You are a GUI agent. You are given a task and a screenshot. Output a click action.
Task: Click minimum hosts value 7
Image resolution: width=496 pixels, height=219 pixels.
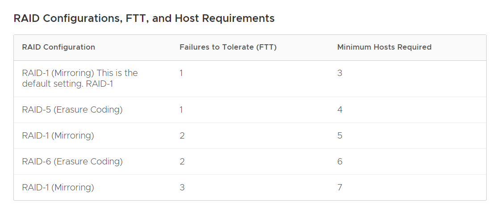pos(340,187)
